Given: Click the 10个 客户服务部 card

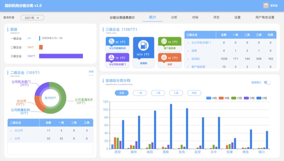Looking at the screenshot, I should (x=170, y=44).
